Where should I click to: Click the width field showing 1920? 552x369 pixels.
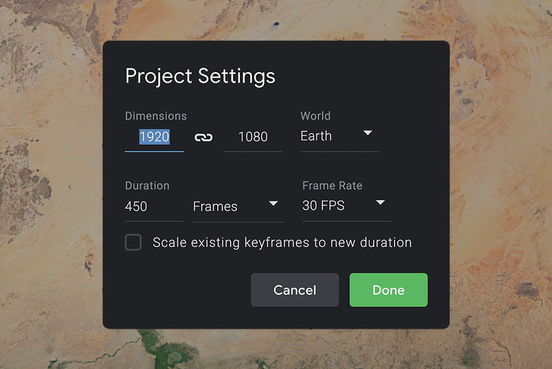(154, 137)
